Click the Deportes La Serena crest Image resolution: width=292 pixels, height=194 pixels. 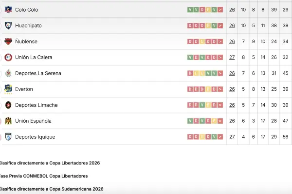point(8,73)
